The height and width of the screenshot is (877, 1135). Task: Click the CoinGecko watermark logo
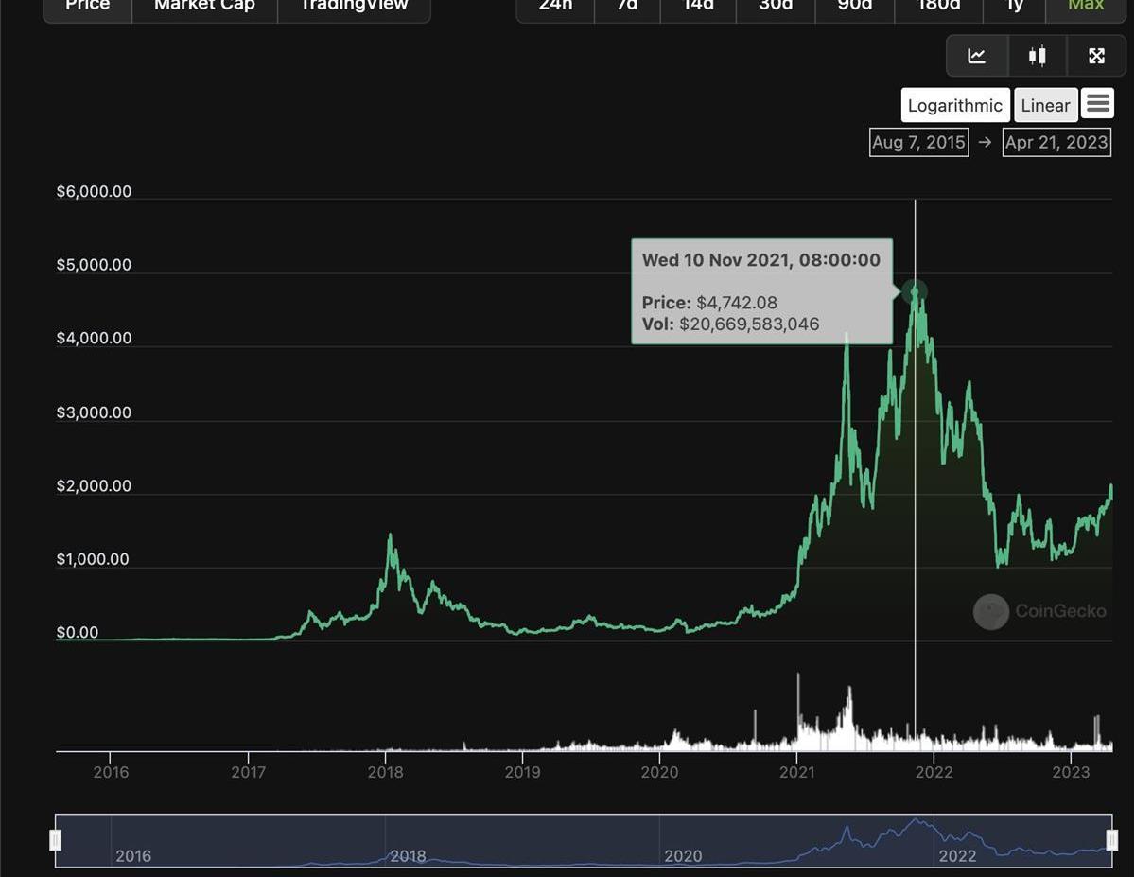pos(991,612)
